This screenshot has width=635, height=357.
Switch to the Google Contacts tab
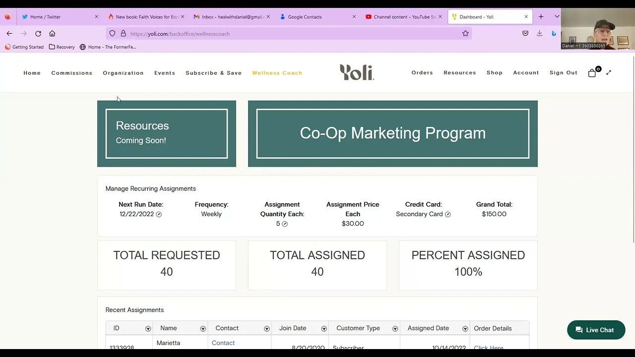pos(317,16)
